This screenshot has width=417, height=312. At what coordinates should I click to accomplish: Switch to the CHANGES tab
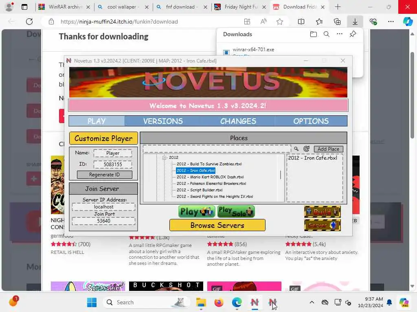tap(238, 121)
